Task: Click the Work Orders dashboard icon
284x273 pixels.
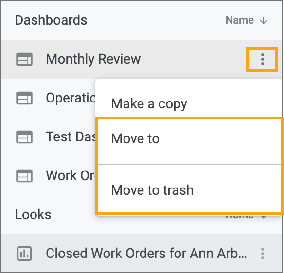Action: coord(24,176)
